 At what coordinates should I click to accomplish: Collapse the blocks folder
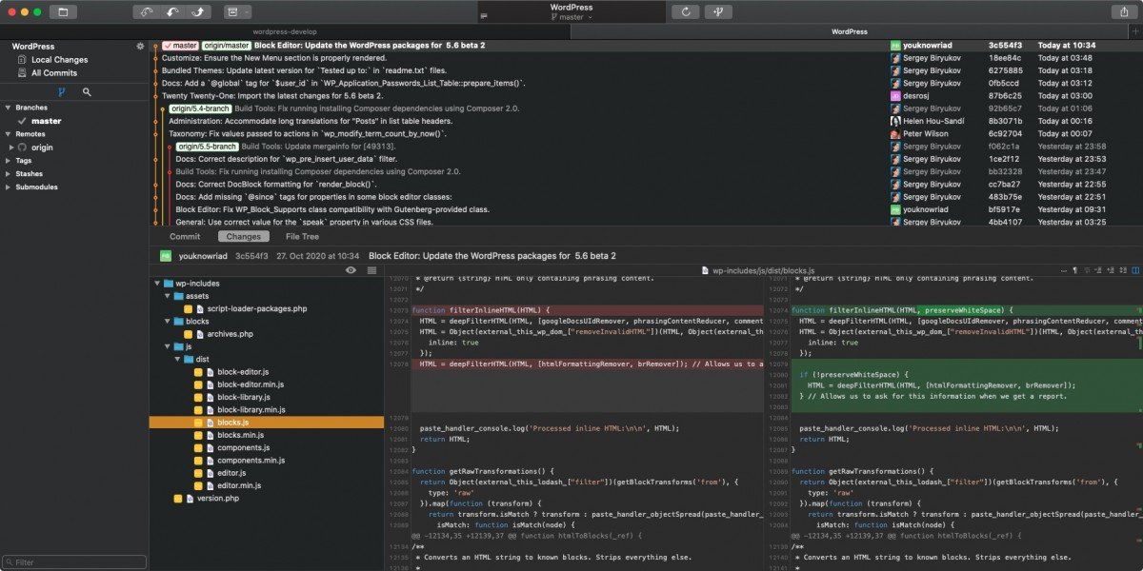tap(167, 322)
